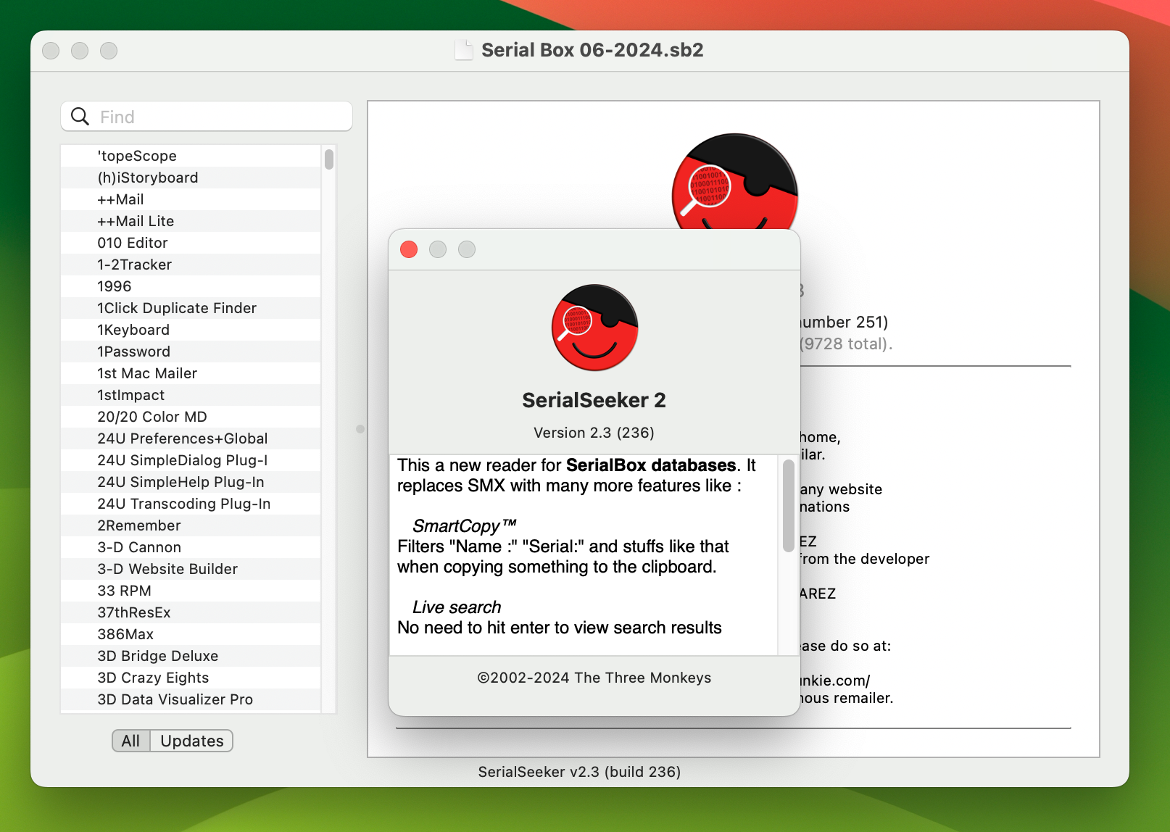Click the Live search heading in About text
1170x832 pixels.
coord(457,607)
